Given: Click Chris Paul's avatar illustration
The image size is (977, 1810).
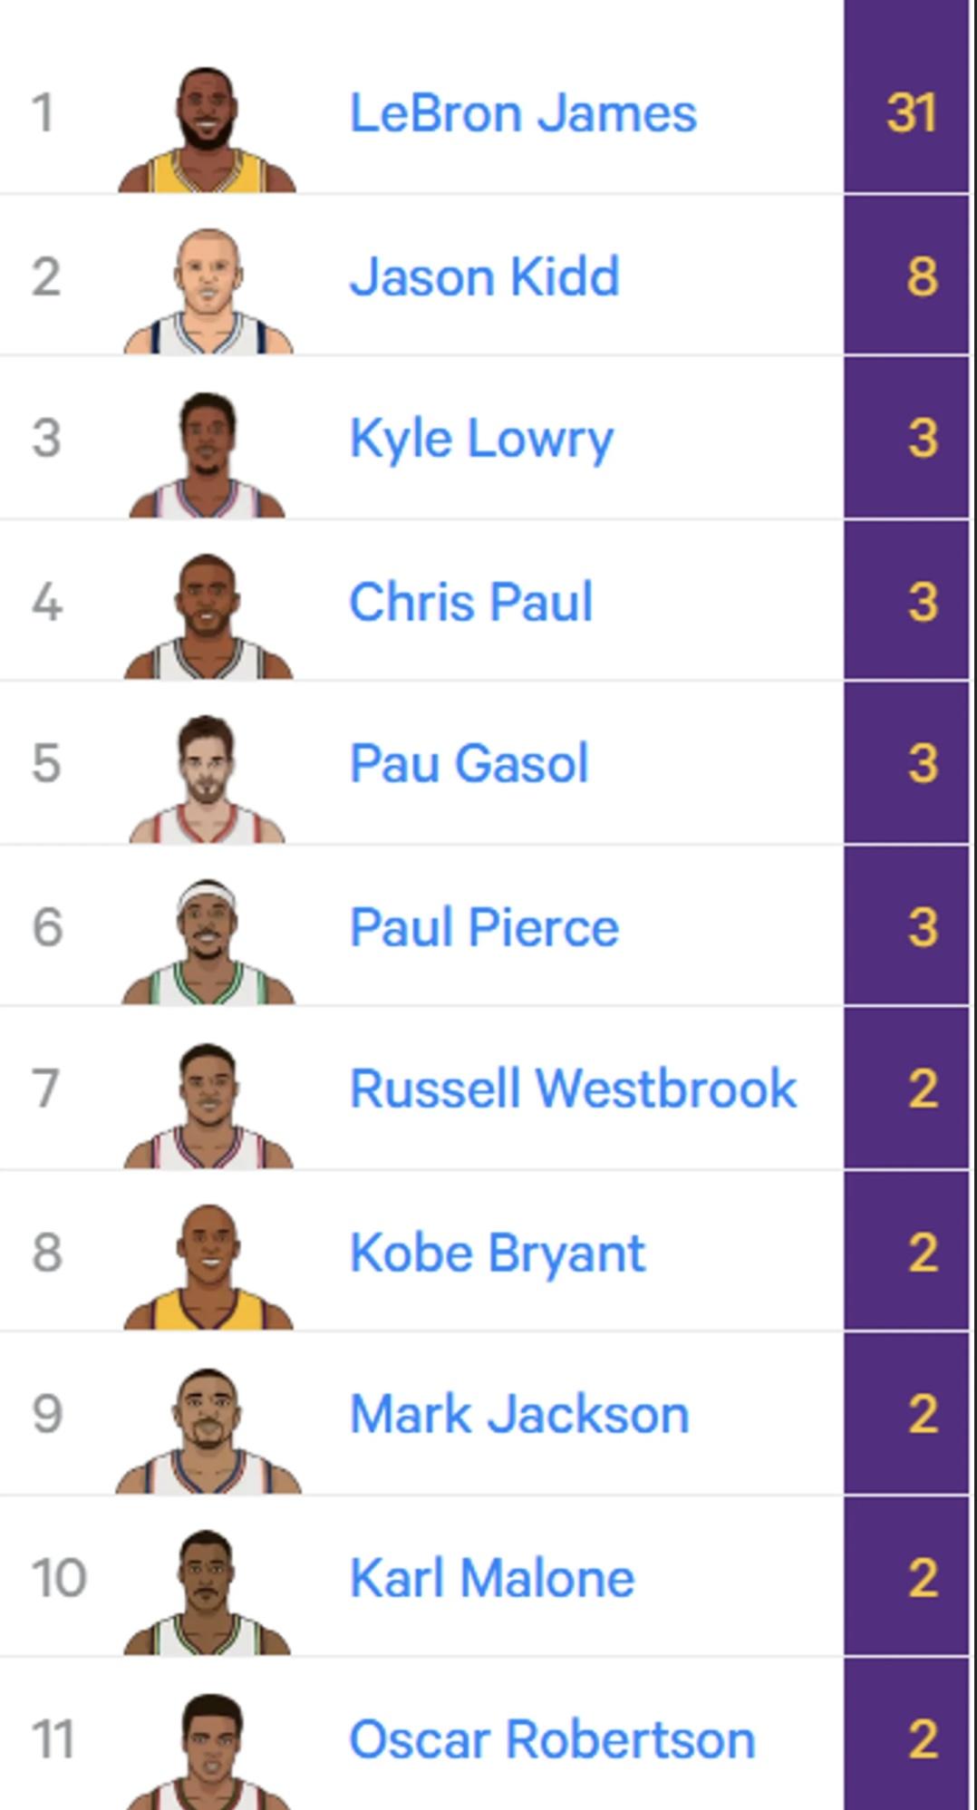Looking at the screenshot, I should [207, 616].
